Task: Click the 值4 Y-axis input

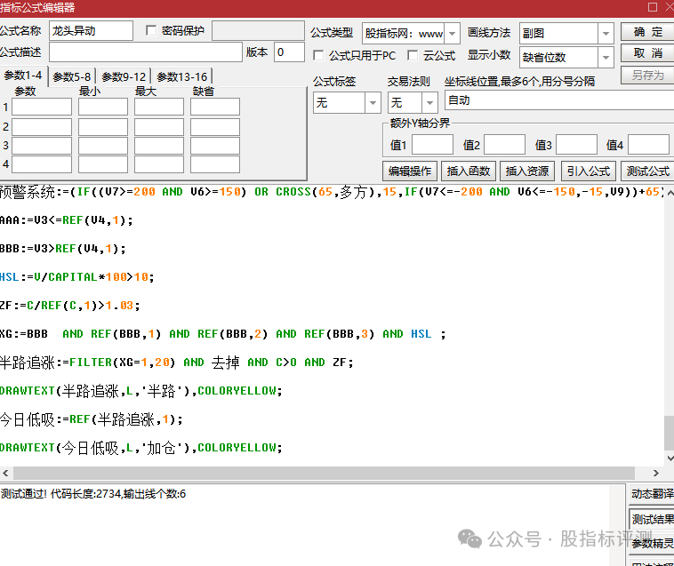Action: [648, 145]
